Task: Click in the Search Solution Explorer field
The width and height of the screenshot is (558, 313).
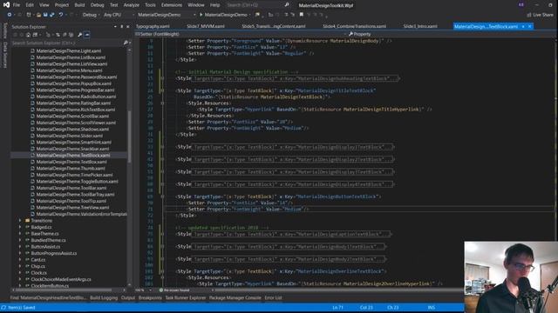Action: (67, 43)
